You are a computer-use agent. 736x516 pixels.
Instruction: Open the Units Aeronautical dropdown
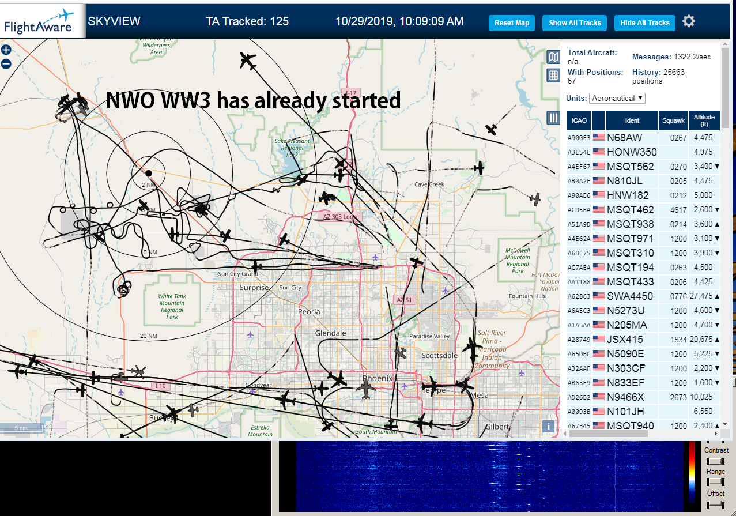click(x=617, y=98)
